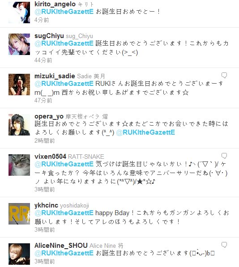Click kirito_angelo profile avatar
This screenshot has height=267, width=239.
click(x=19, y=13)
